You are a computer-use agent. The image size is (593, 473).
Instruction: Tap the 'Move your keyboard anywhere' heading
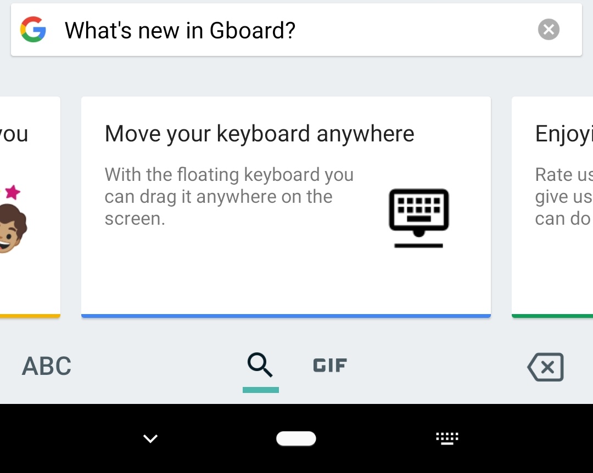click(x=259, y=133)
